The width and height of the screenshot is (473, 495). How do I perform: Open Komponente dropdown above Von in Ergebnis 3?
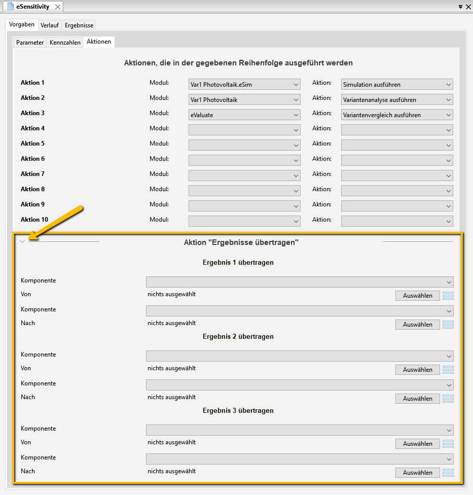(300, 430)
